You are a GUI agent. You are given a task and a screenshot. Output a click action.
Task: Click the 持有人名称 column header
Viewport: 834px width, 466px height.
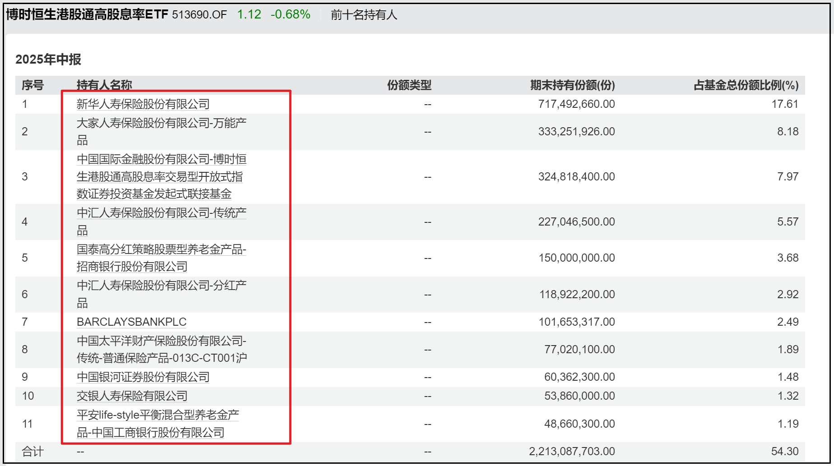[104, 85]
